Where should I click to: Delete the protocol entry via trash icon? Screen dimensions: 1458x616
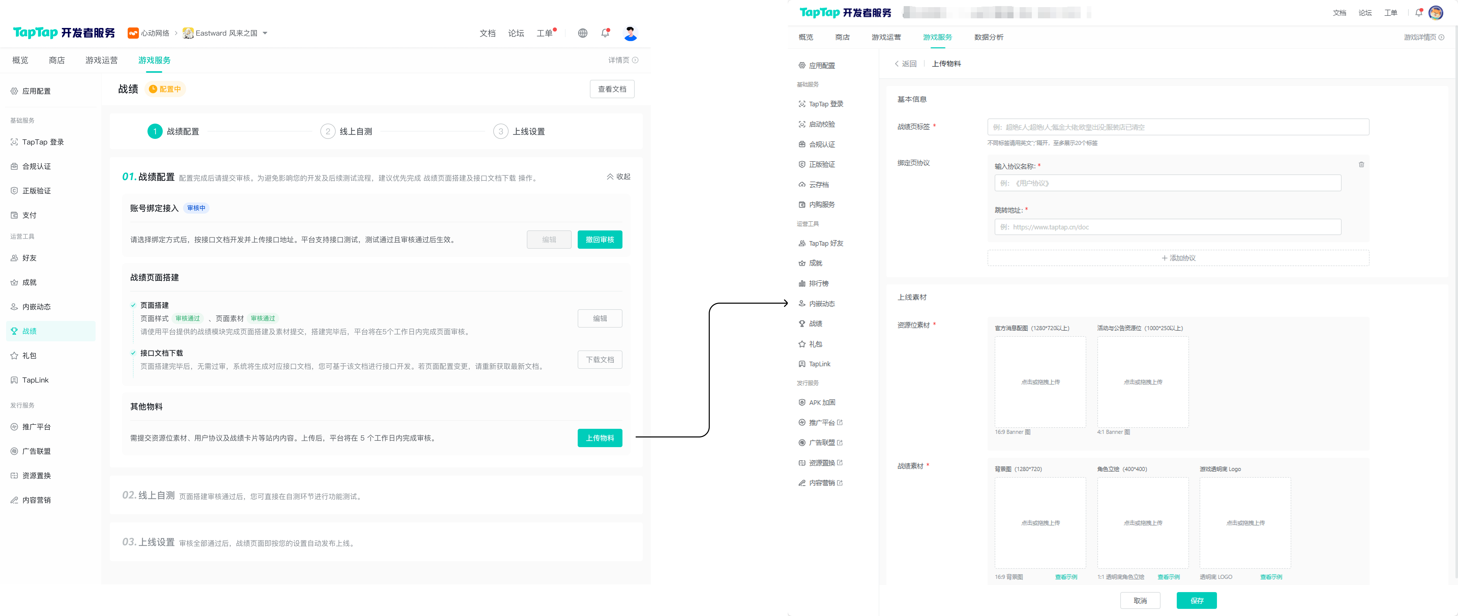tap(1361, 165)
